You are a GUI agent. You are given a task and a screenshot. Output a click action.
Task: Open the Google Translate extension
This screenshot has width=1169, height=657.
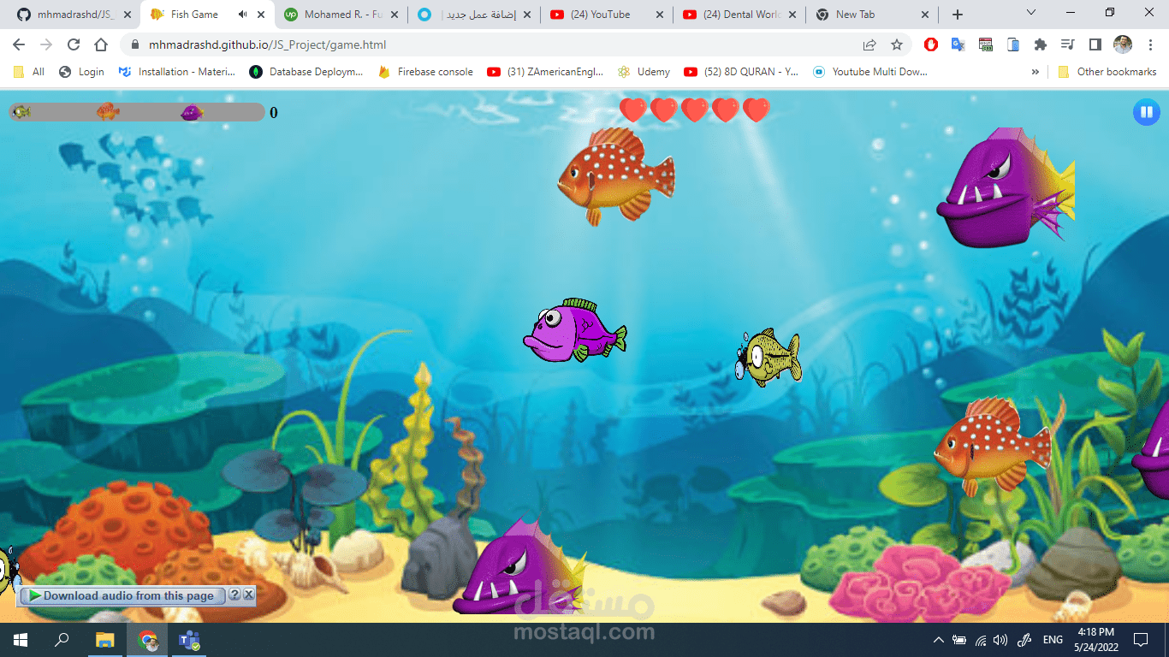[x=958, y=44]
